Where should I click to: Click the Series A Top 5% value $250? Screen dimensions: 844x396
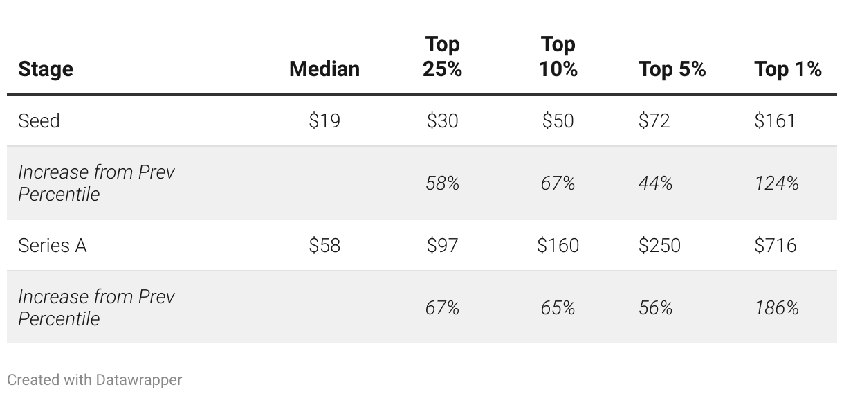tap(659, 246)
